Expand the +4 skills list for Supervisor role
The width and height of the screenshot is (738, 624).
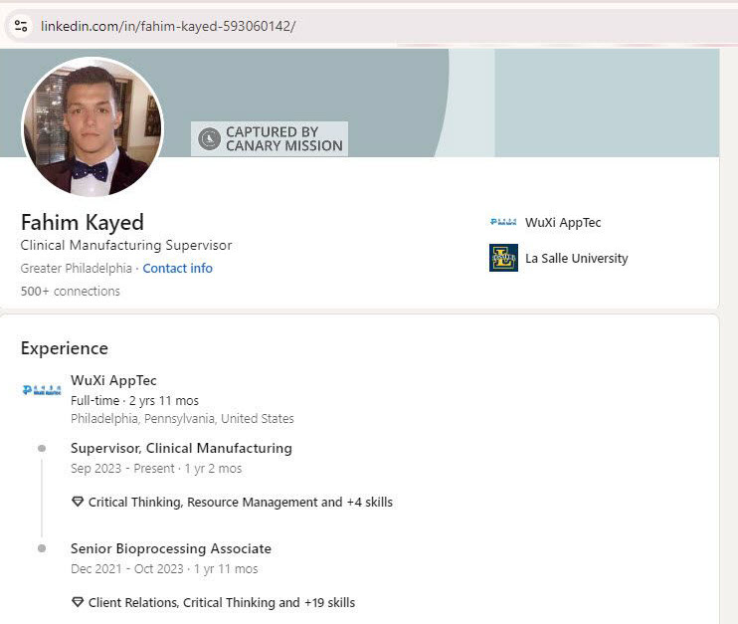[x=369, y=502]
